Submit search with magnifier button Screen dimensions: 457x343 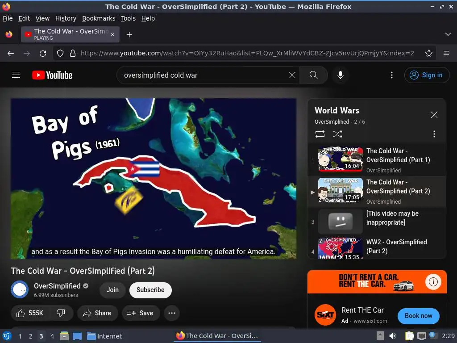click(314, 75)
